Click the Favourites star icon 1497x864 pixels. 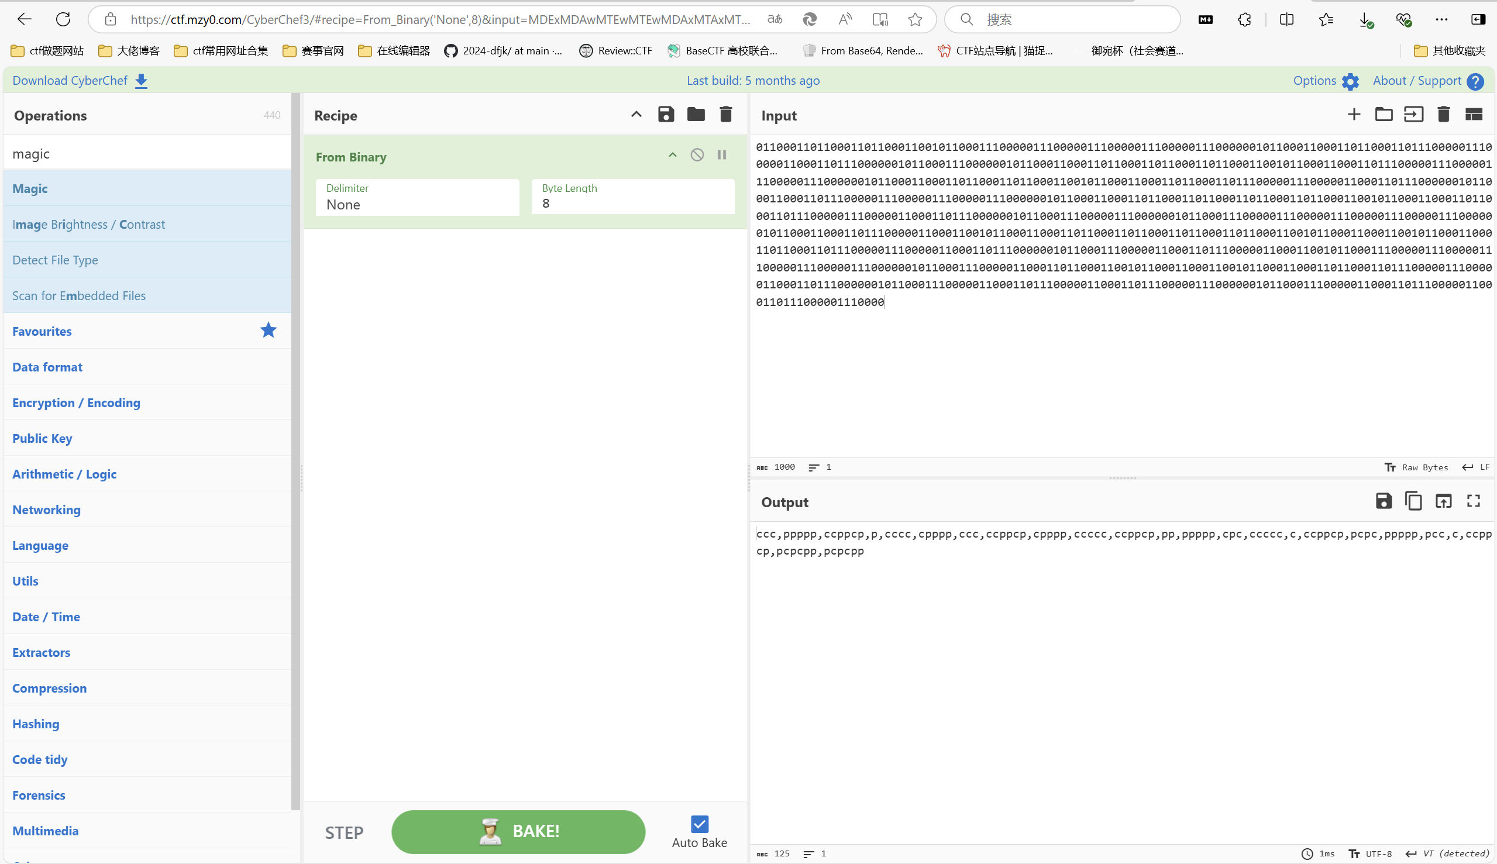click(268, 330)
